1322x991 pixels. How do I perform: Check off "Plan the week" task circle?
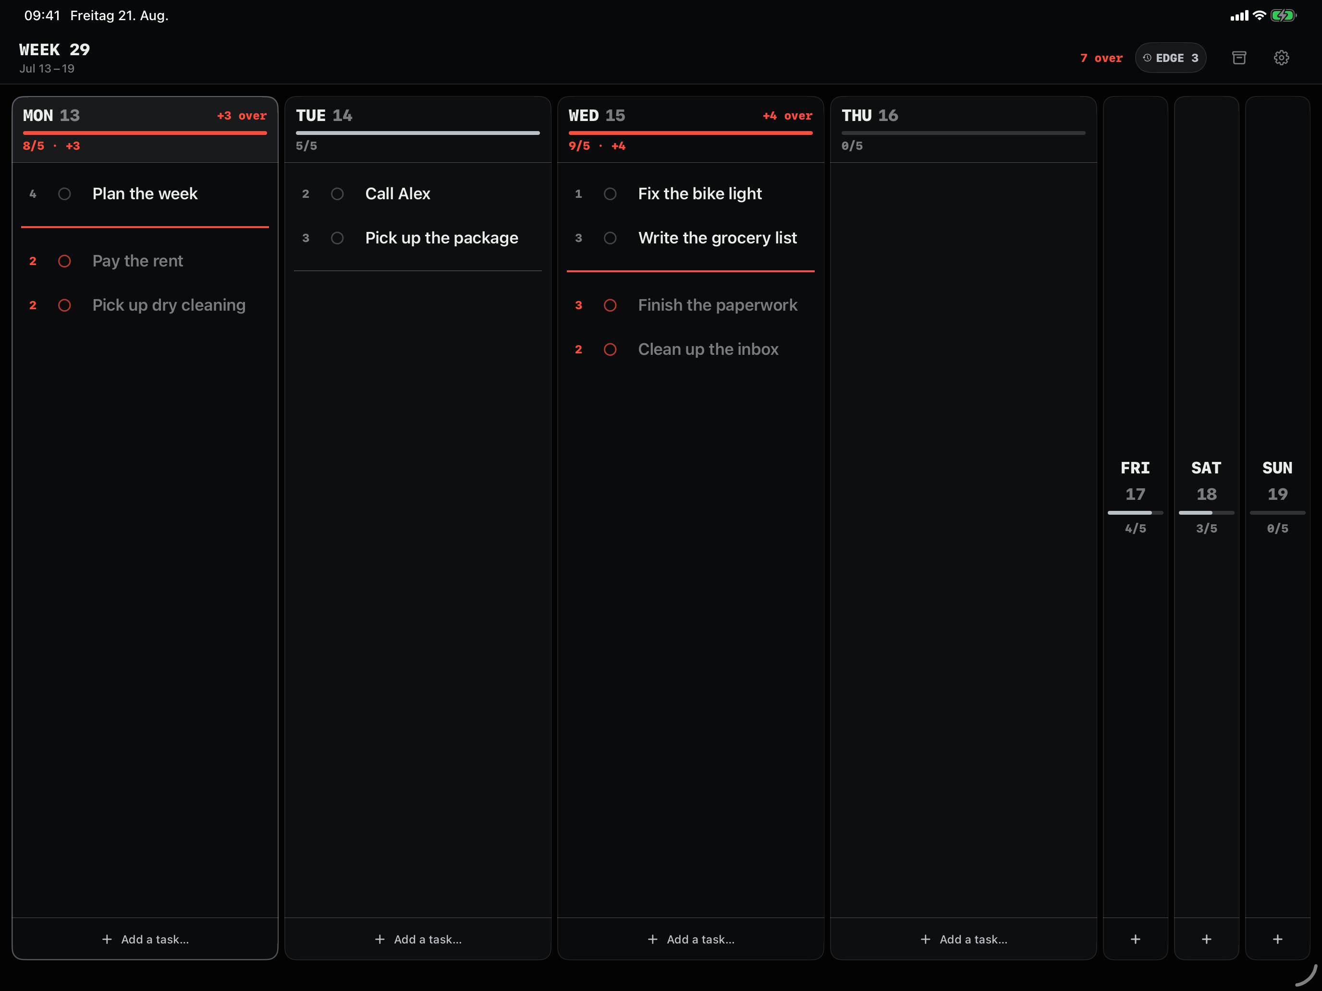[x=64, y=194]
